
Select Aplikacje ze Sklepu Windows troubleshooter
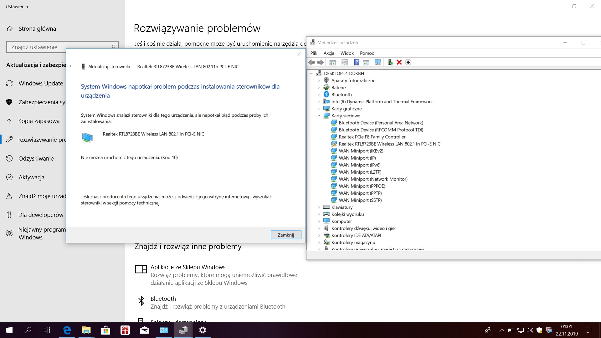click(x=216, y=275)
